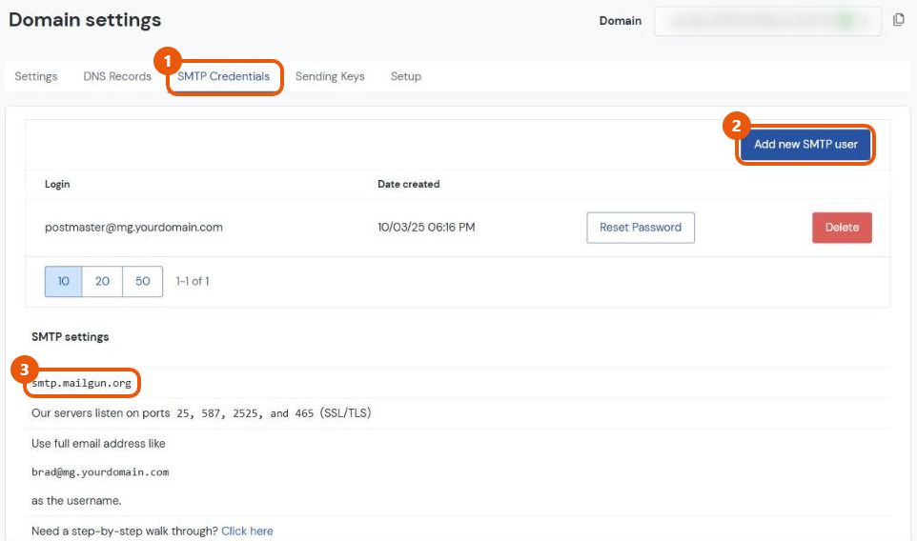The height and width of the screenshot is (541, 917).
Task: Click the 10/03/25 06:16 PM date
Action: click(x=426, y=228)
